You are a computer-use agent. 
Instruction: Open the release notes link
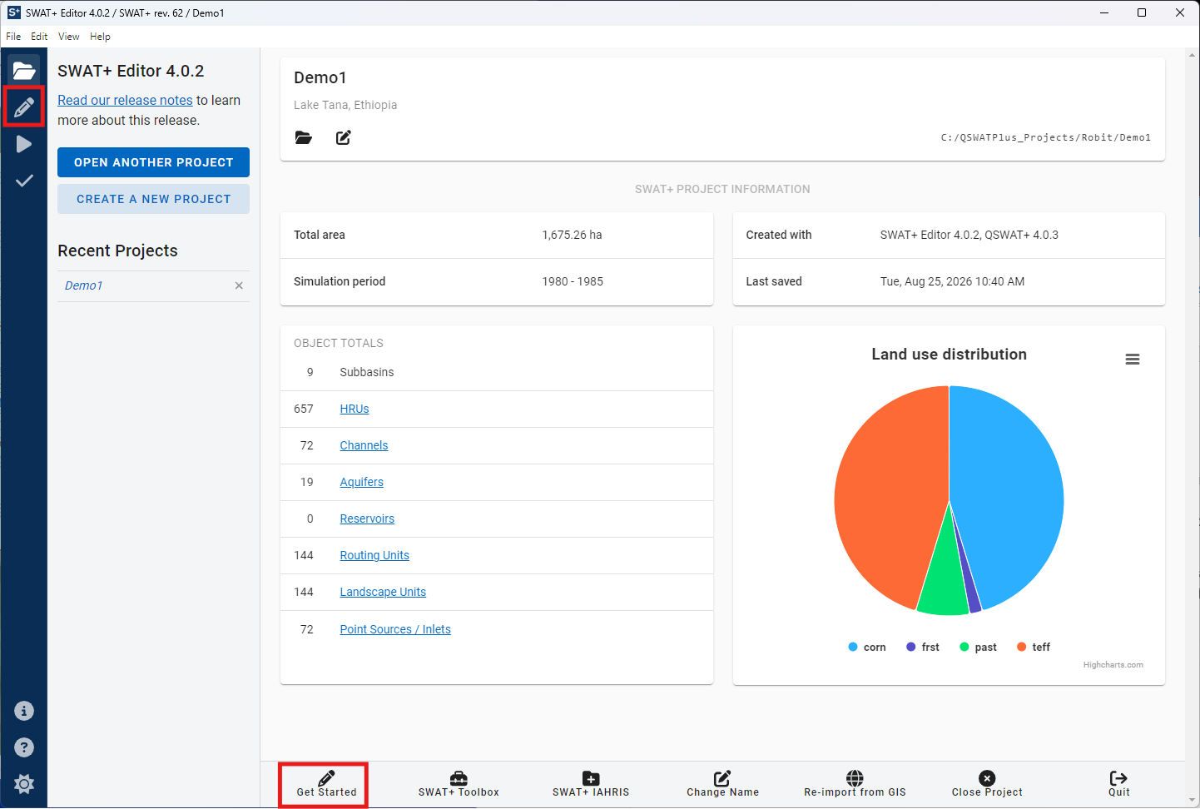pyautogui.click(x=125, y=100)
